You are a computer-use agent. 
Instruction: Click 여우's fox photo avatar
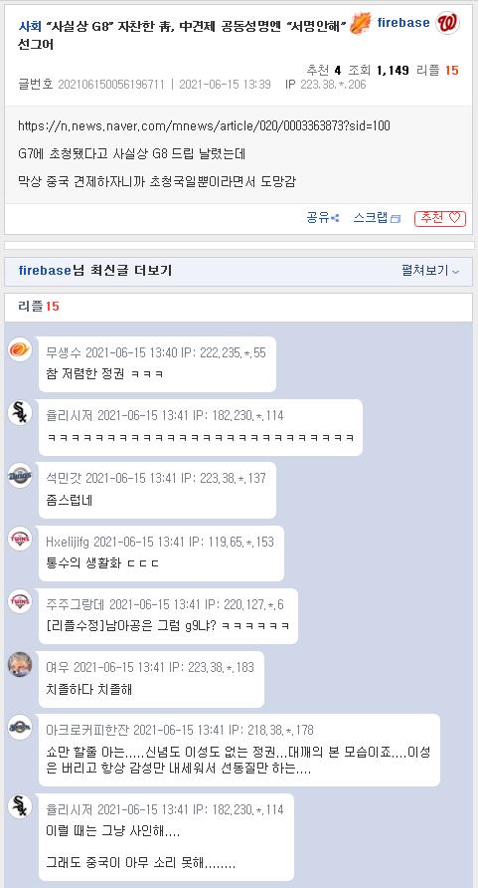point(20,664)
